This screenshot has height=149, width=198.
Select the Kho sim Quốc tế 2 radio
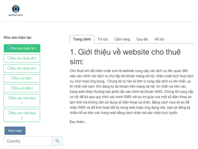pyautogui.click(x=9, y=58)
